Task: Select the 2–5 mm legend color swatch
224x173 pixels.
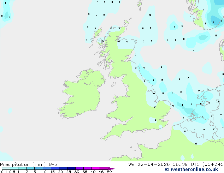Action: click(x=30, y=168)
